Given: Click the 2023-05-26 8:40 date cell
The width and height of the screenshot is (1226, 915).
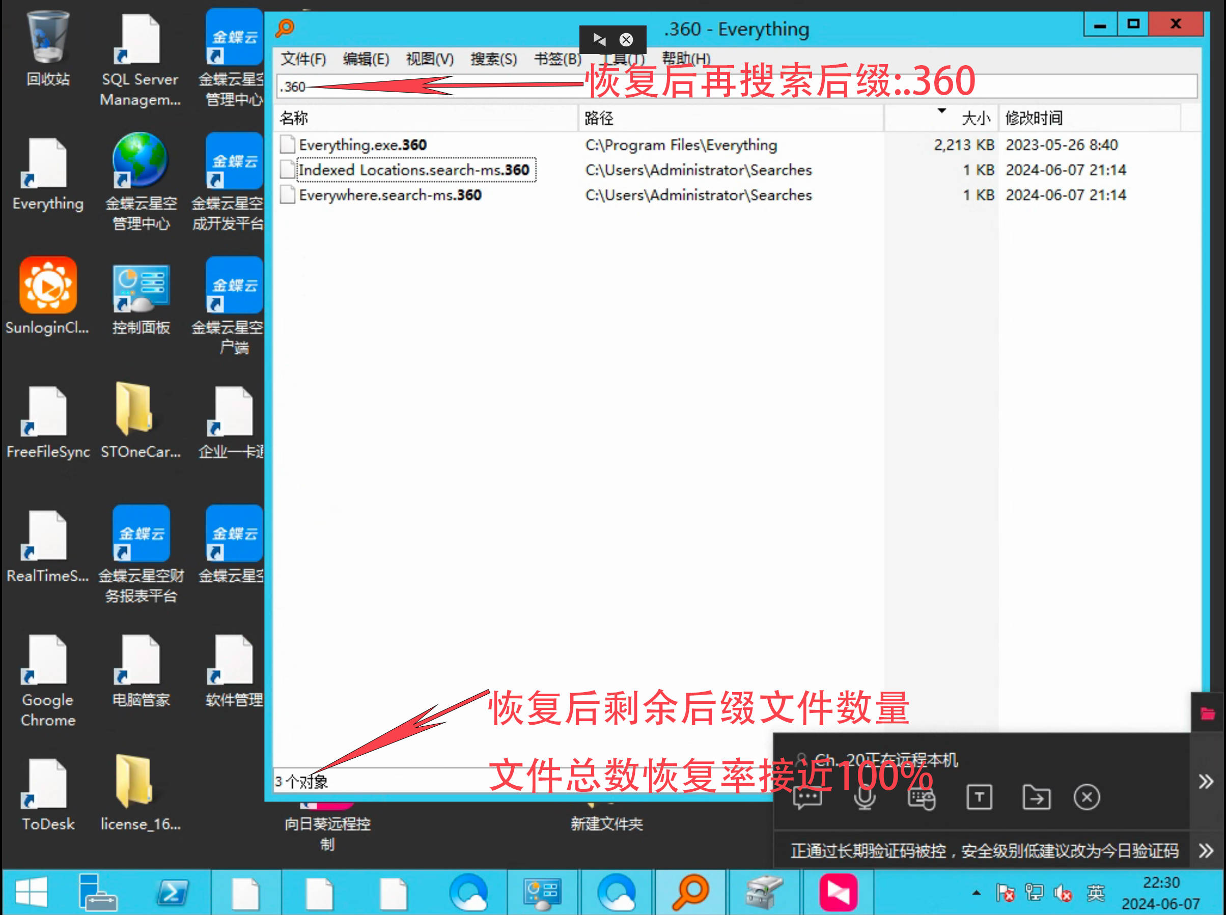Looking at the screenshot, I should pos(1062,145).
